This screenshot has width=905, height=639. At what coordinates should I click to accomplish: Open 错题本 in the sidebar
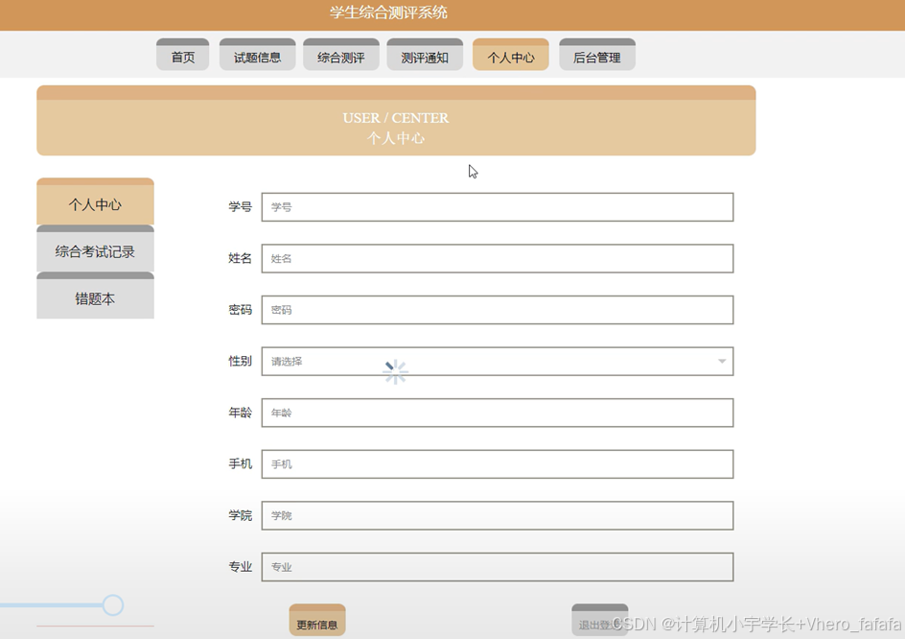click(x=95, y=296)
